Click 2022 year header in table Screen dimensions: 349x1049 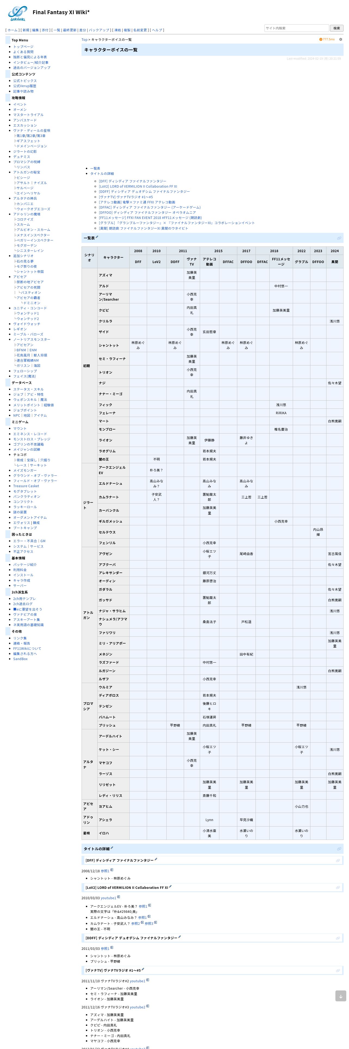click(x=301, y=251)
